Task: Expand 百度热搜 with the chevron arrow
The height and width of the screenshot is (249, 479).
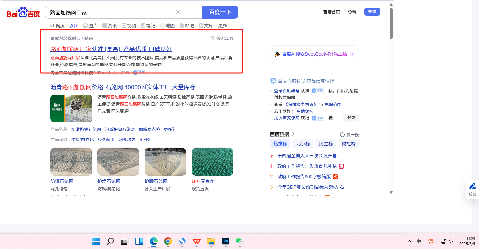Action: pos(293,134)
